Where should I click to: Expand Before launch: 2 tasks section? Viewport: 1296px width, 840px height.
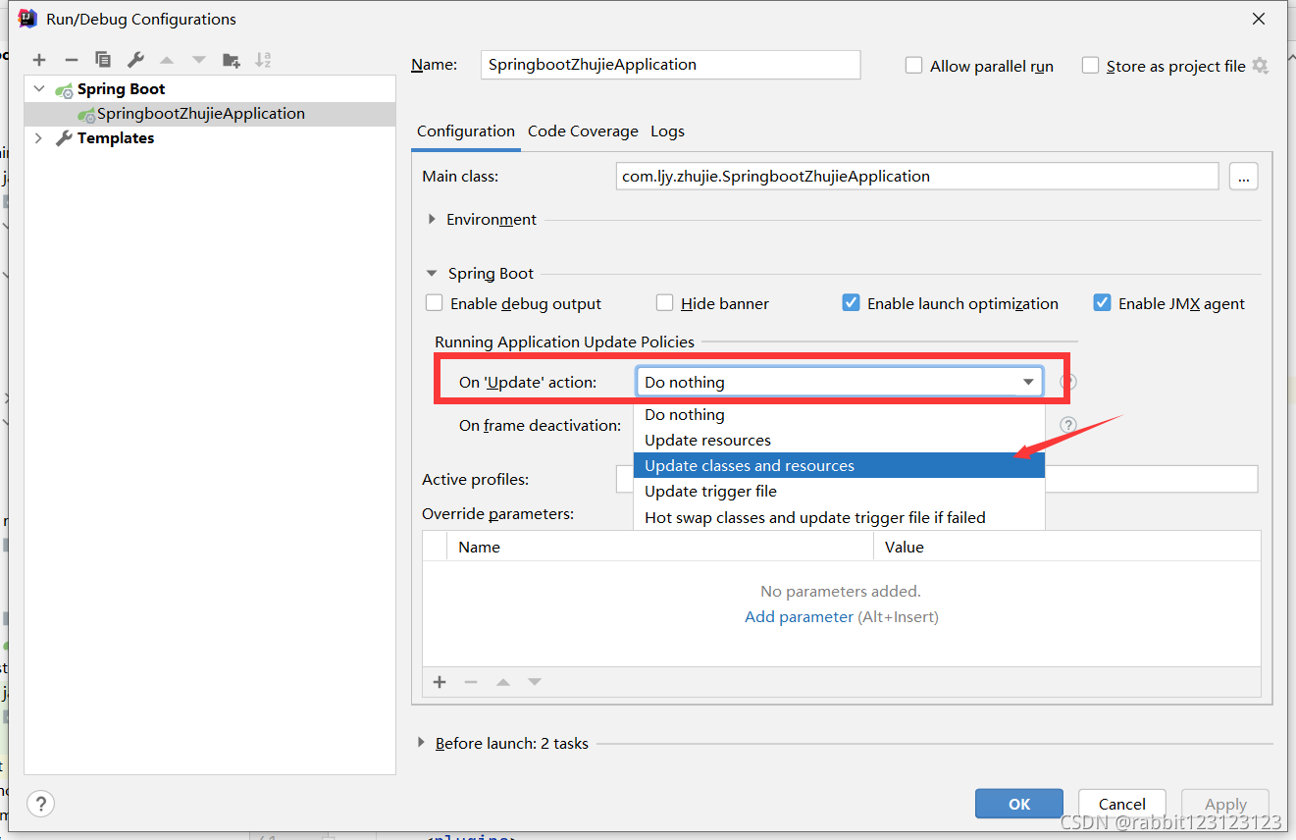422,743
